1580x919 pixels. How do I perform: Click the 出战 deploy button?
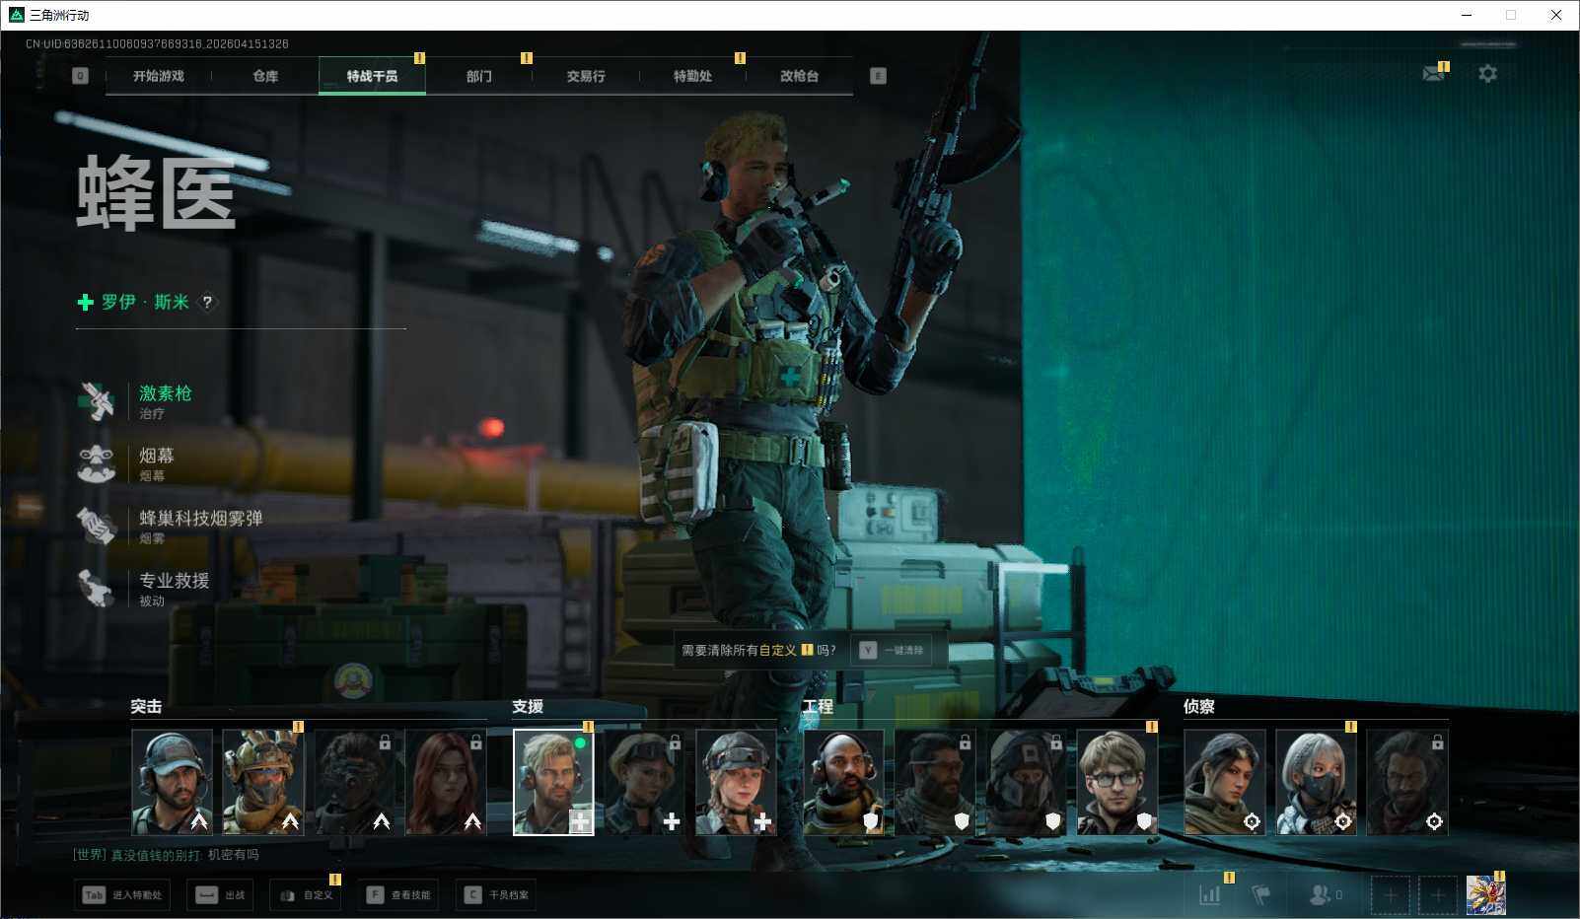(x=221, y=894)
